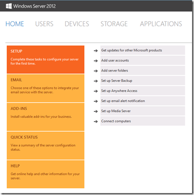Viewport: 194px width, 195px height.
Task: Click arrow icon beside Set up Server Backup
Action: pos(96,81)
